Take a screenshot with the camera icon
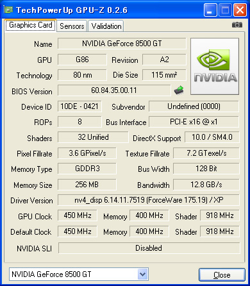This screenshot has width=250, height=286. (237, 25)
